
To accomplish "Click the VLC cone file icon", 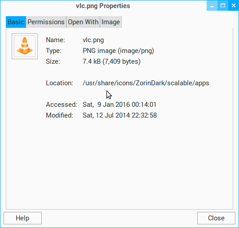I will (x=25, y=46).
